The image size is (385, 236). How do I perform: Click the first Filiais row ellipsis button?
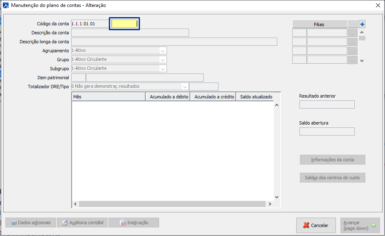[353, 33]
